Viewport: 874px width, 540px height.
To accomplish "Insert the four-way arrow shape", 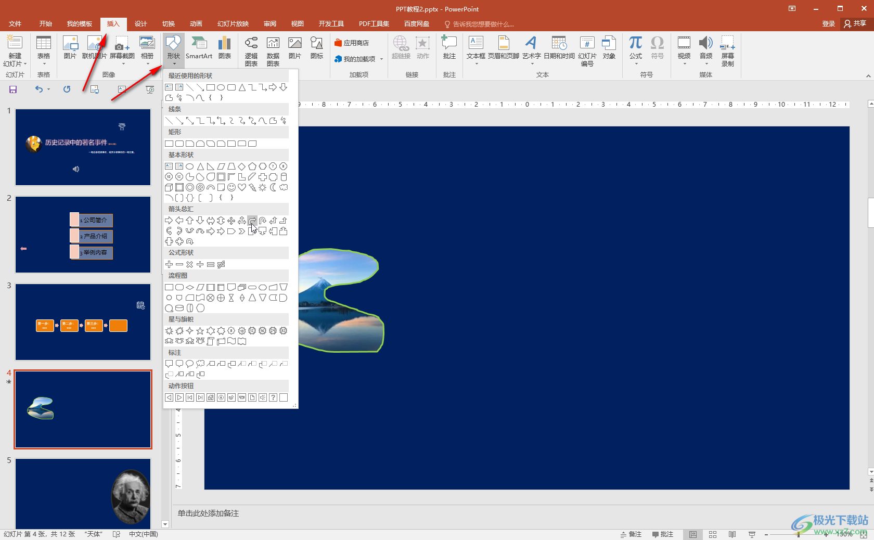I will (232, 221).
